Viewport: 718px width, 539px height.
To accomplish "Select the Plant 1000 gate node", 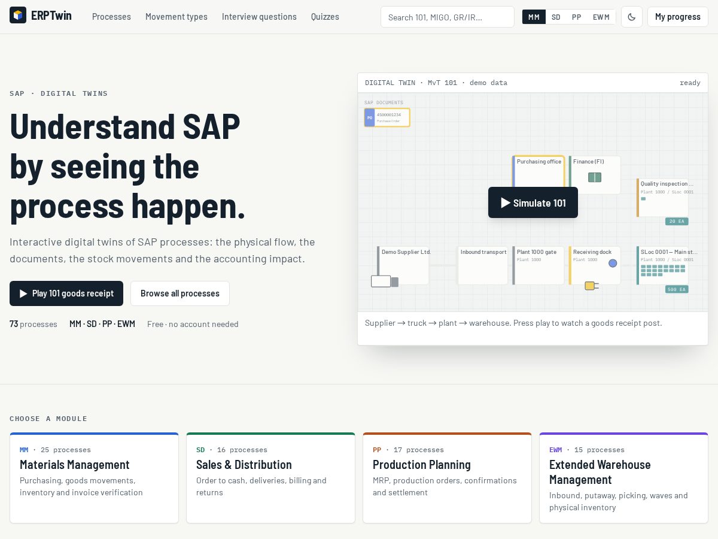I will tap(538, 265).
